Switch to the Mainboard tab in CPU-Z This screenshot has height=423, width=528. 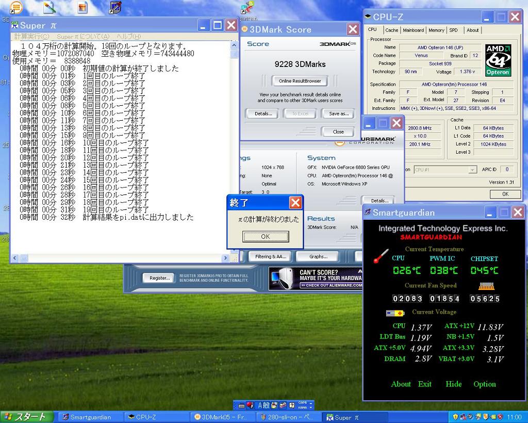pyautogui.click(x=413, y=30)
